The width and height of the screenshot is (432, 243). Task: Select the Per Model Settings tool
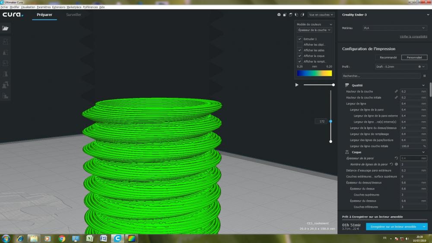(5, 85)
